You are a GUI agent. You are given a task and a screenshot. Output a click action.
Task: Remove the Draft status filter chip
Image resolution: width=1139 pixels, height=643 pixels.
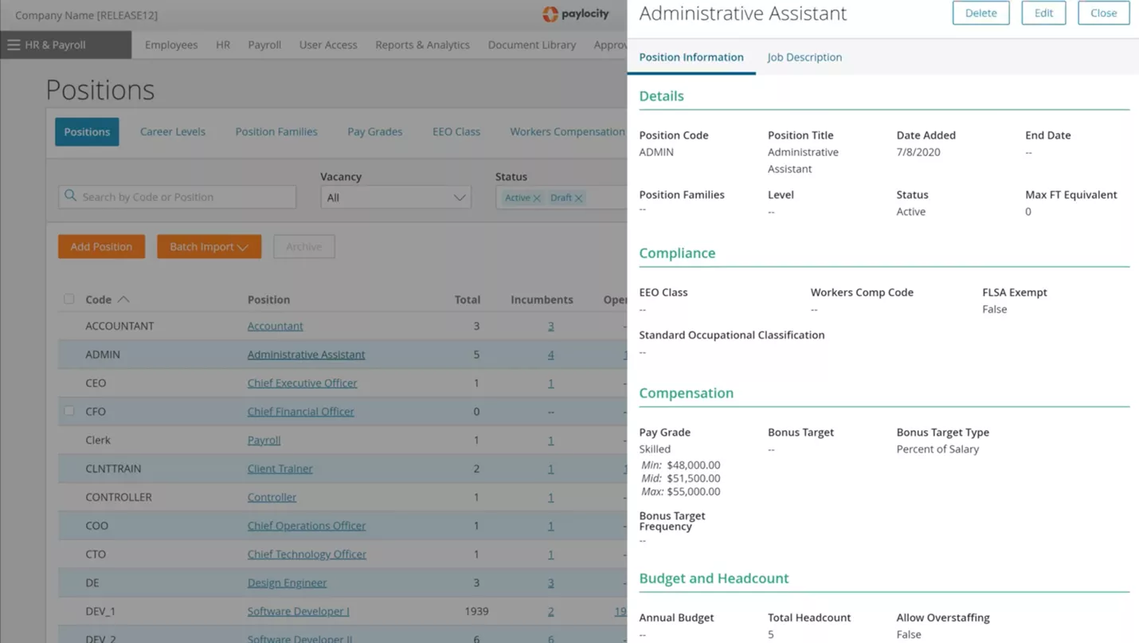(579, 198)
